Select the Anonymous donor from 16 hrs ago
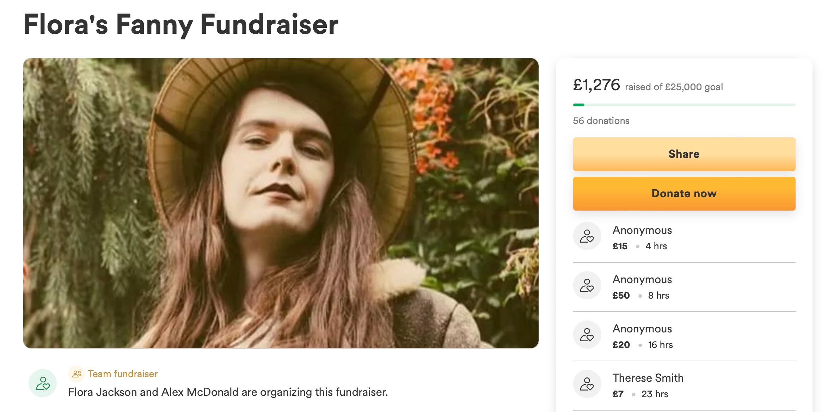Screen dimensions: 834x412 coord(642,329)
